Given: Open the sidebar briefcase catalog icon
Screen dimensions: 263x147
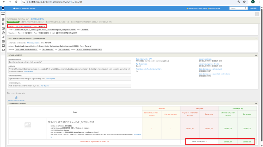Looking at the screenshot, I should pyautogui.click(x=3, y=28).
